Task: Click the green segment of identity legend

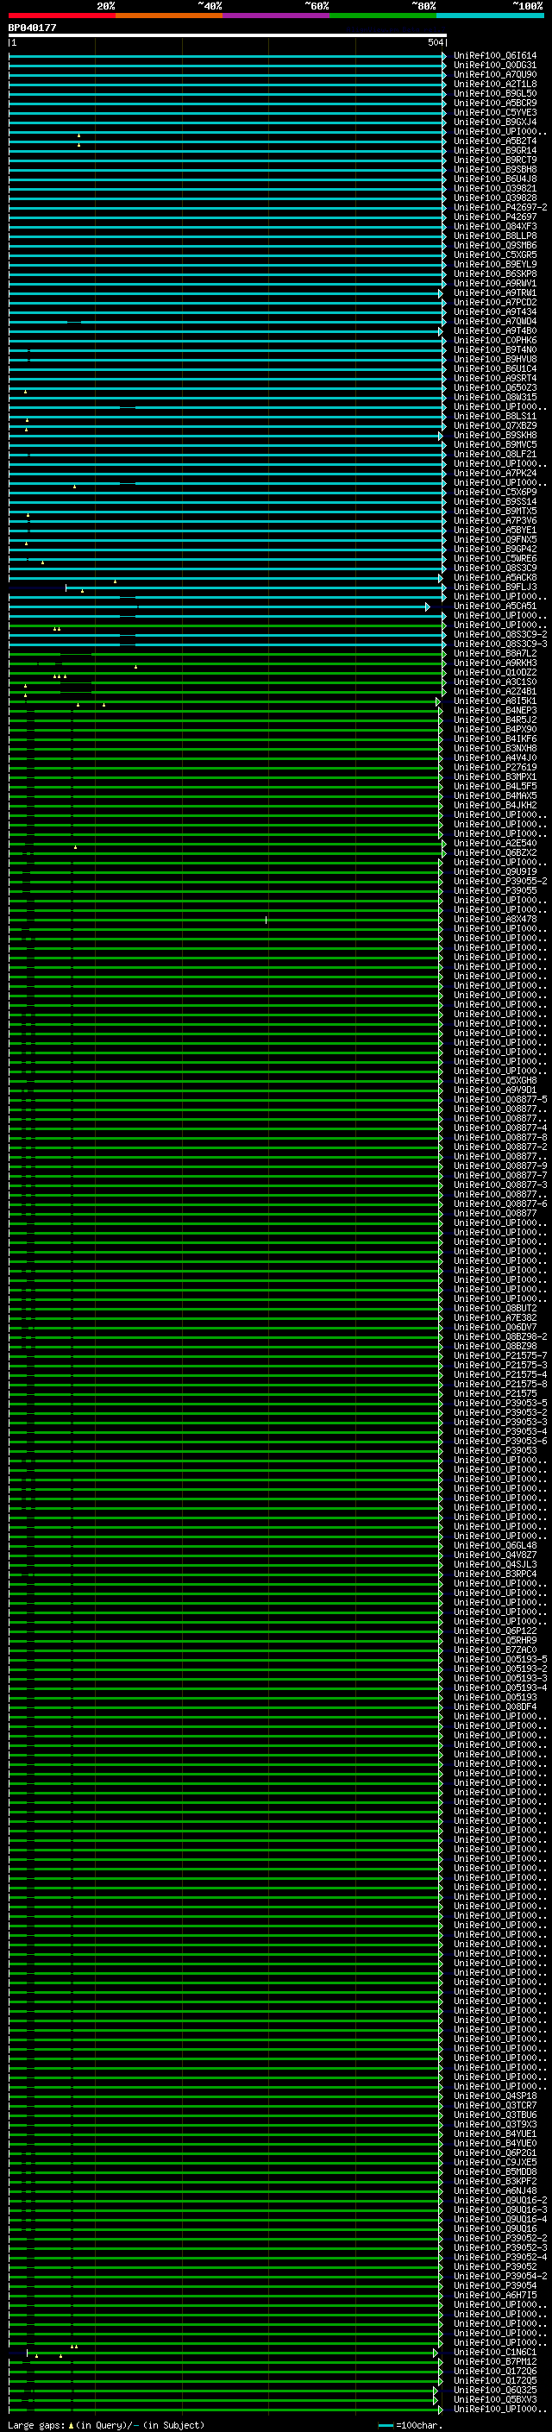Action: pyautogui.click(x=383, y=16)
